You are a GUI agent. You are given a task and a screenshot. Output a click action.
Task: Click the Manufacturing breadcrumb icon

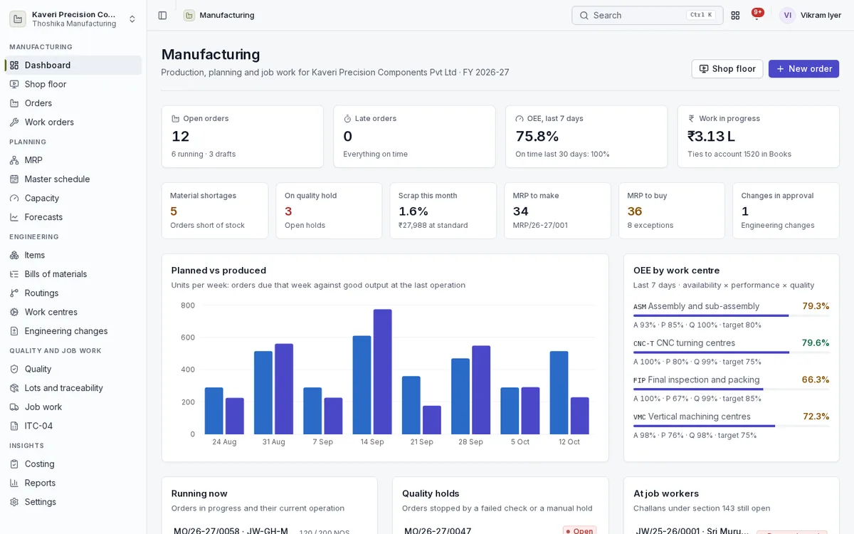(x=189, y=15)
